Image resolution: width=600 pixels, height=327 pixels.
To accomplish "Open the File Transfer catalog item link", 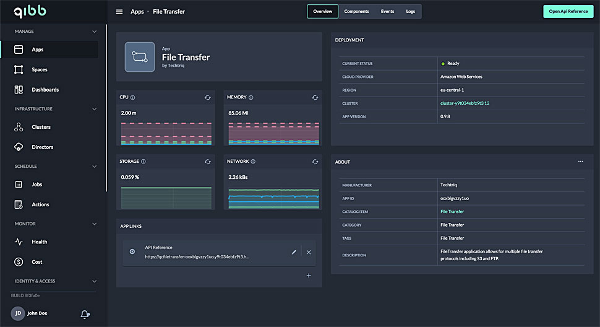I will point(452,212).
